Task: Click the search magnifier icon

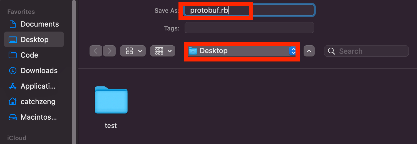Action: click(331, 51)
